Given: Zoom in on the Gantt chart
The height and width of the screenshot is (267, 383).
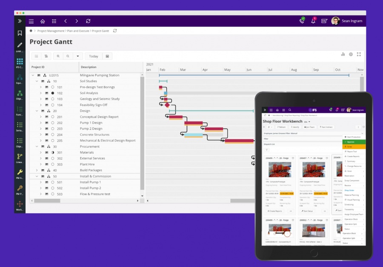Looking at the screenshot, I should 58,56.
